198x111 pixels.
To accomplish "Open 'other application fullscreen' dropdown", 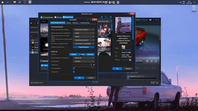I will [x=84, y=37].
